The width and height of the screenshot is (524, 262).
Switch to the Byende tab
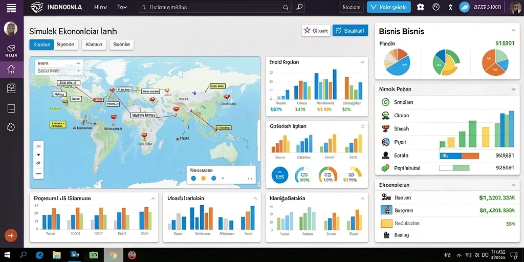[66, 45]
